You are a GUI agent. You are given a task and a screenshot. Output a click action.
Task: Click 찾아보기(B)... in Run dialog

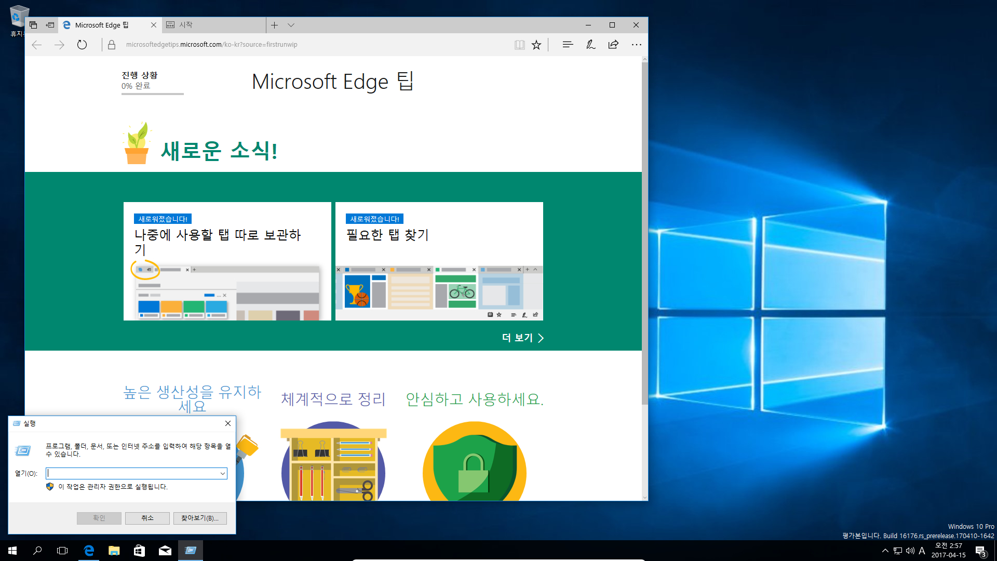(x=200, y=518)
